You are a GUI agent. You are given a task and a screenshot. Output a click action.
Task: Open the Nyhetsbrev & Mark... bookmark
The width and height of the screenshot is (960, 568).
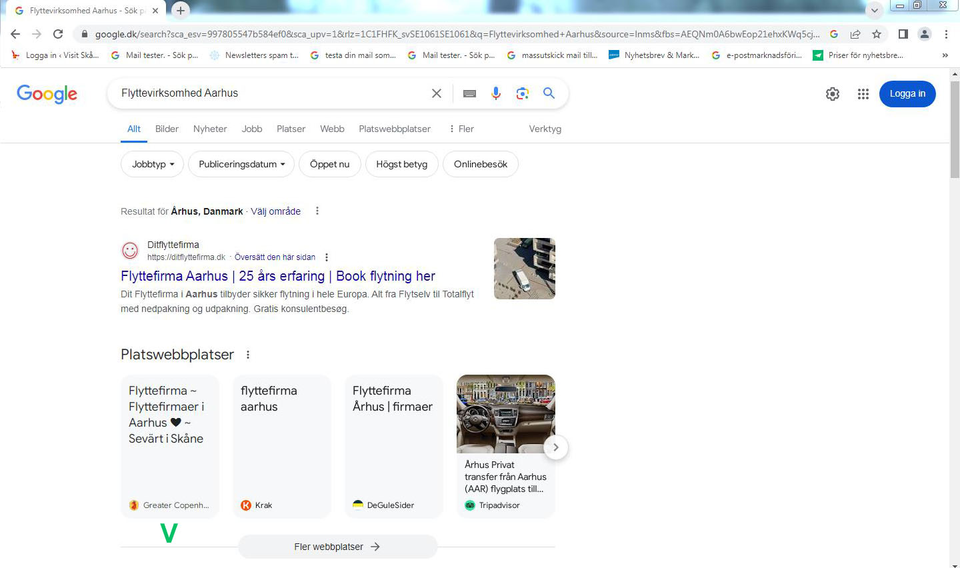coord(654,55)
